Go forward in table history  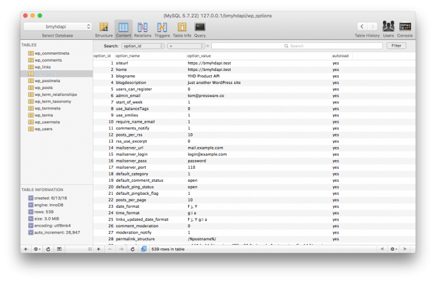pyautogui.click(x=372, y=26)
